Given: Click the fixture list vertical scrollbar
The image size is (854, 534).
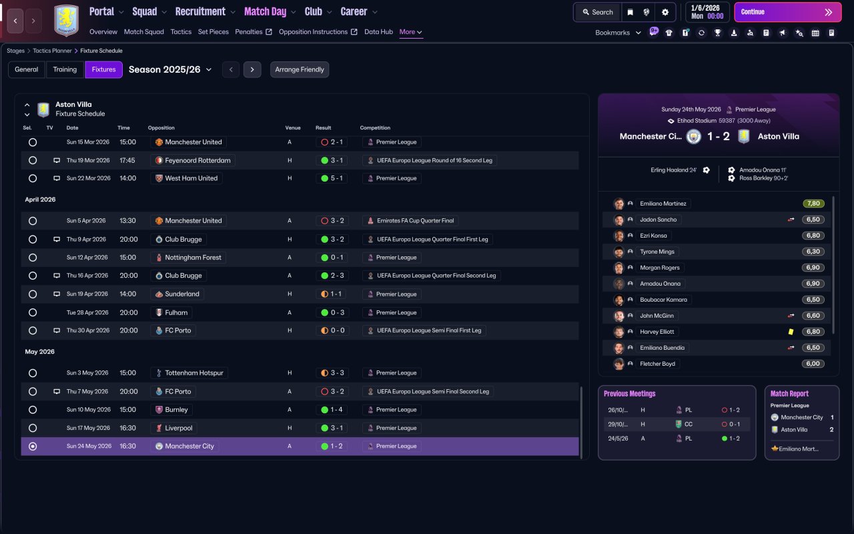Looking at the screenshot, I should 581,423.
